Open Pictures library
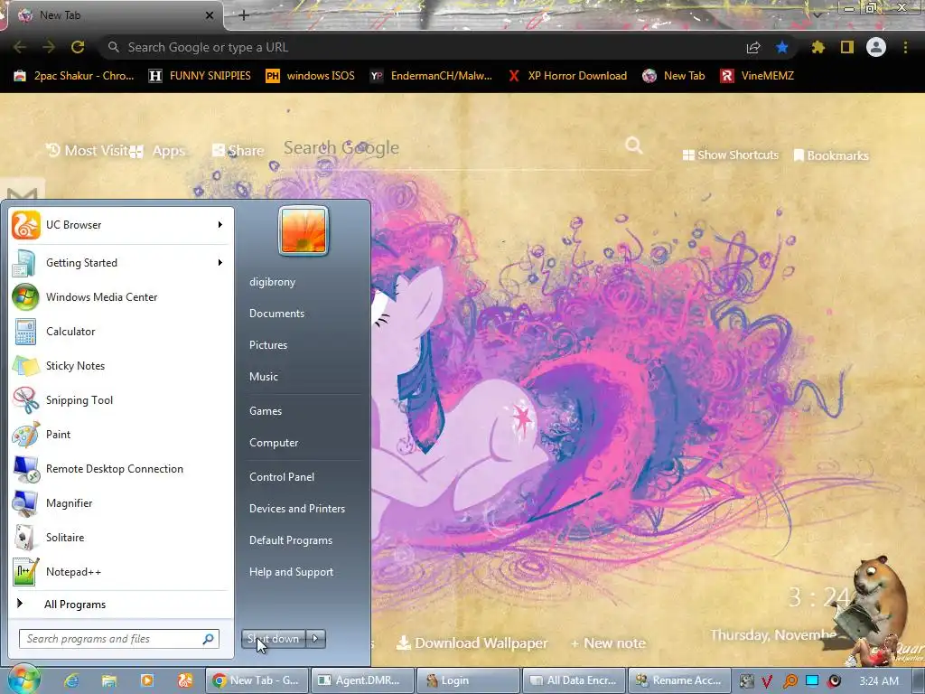Viewport: 925px width, 694px height. tap(268, 344)
